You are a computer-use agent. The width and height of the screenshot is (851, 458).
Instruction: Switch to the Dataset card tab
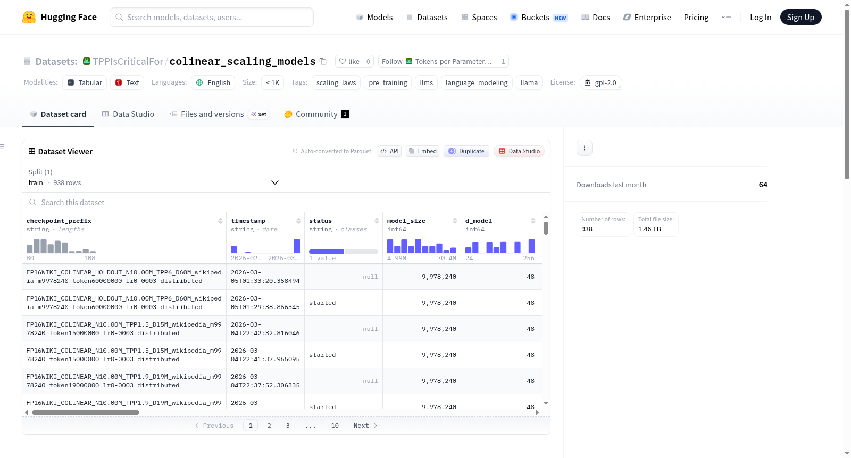(57, 114)
